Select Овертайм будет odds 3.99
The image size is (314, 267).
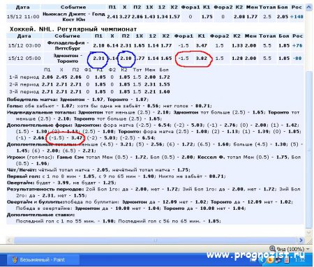[x=63, y=183]
